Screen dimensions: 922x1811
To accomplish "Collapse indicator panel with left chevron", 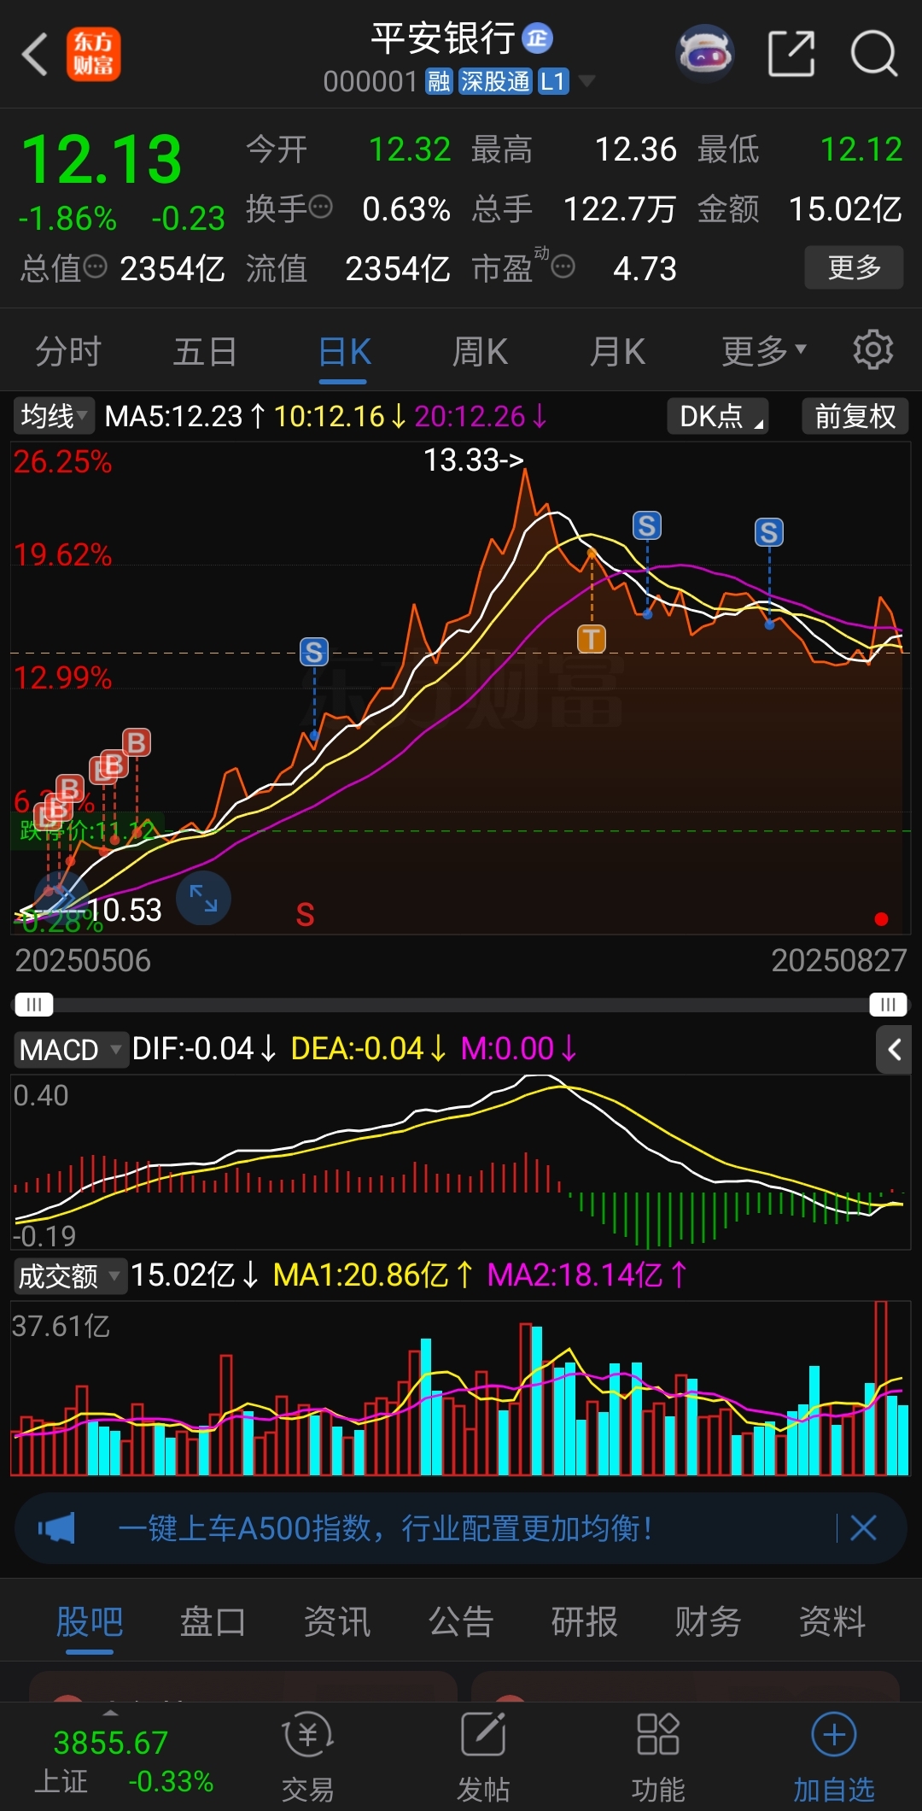I will [x=894, y=1049].
